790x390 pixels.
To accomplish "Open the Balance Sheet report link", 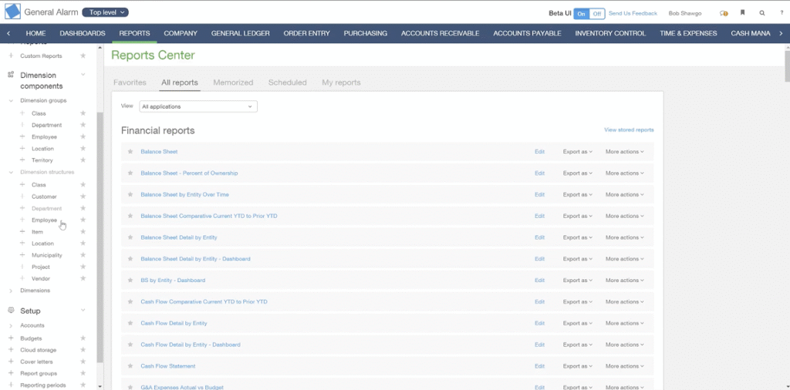I will [x=159, y=152].
